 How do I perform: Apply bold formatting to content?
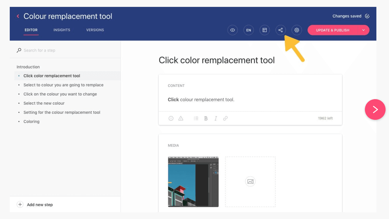pos(206,118)
